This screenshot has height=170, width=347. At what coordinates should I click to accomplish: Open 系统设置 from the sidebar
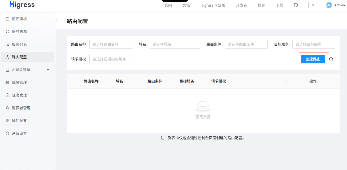[28, 133]
